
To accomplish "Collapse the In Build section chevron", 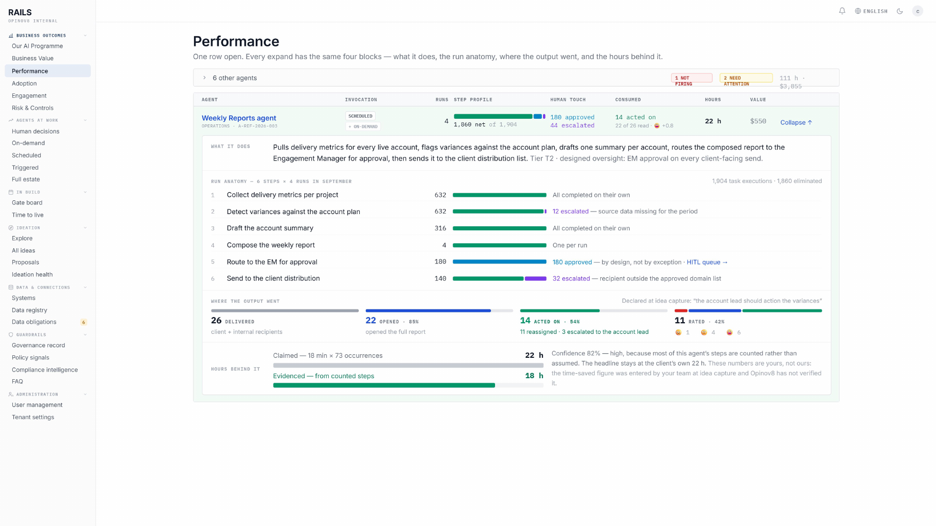I will [85, 192].
